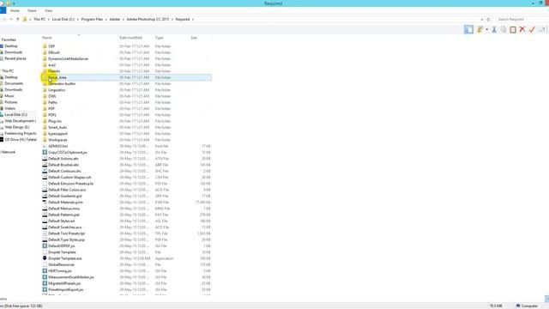Click the folder icon in address bar
Image resolution: width=549 pixels, height=309 pixels.
tap(25, 19)
